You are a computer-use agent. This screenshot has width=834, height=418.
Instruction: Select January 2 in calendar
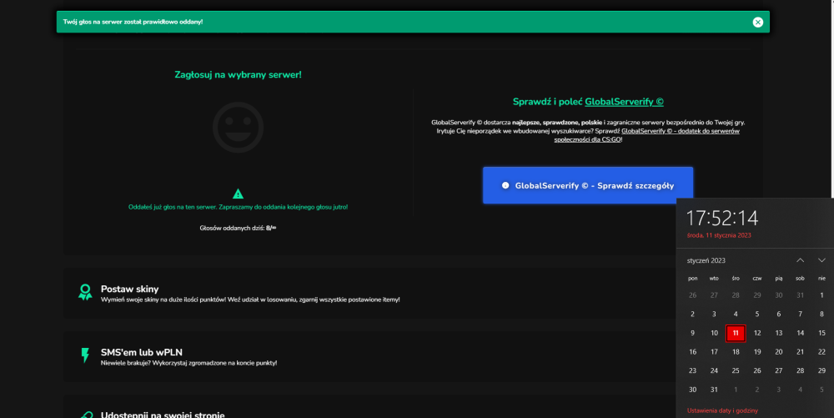point(692,315)
